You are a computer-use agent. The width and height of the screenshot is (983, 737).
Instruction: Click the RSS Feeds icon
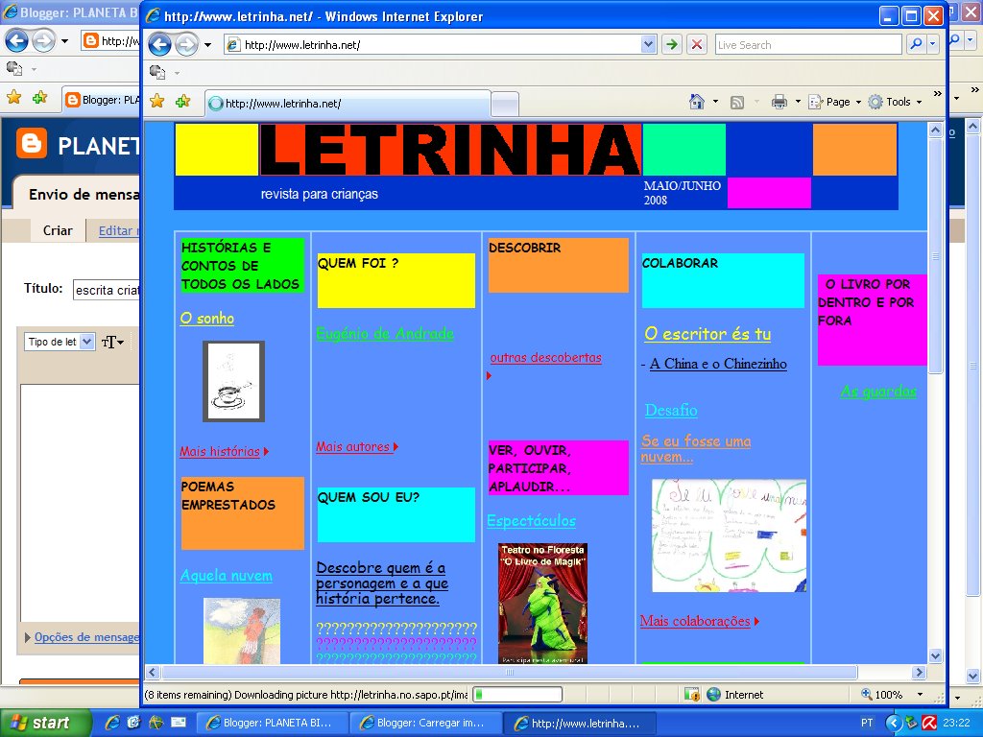tap(737, 101)
